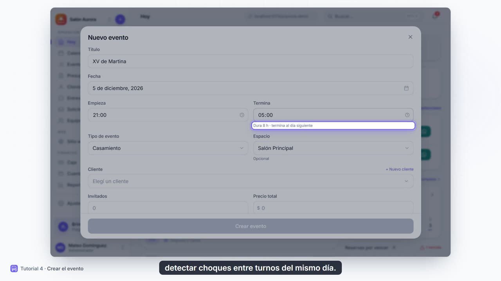Open the Tipo de evento dropdown showing Casamiento
The height and width of the screenshot is (281, 501).
pos(168,148)
